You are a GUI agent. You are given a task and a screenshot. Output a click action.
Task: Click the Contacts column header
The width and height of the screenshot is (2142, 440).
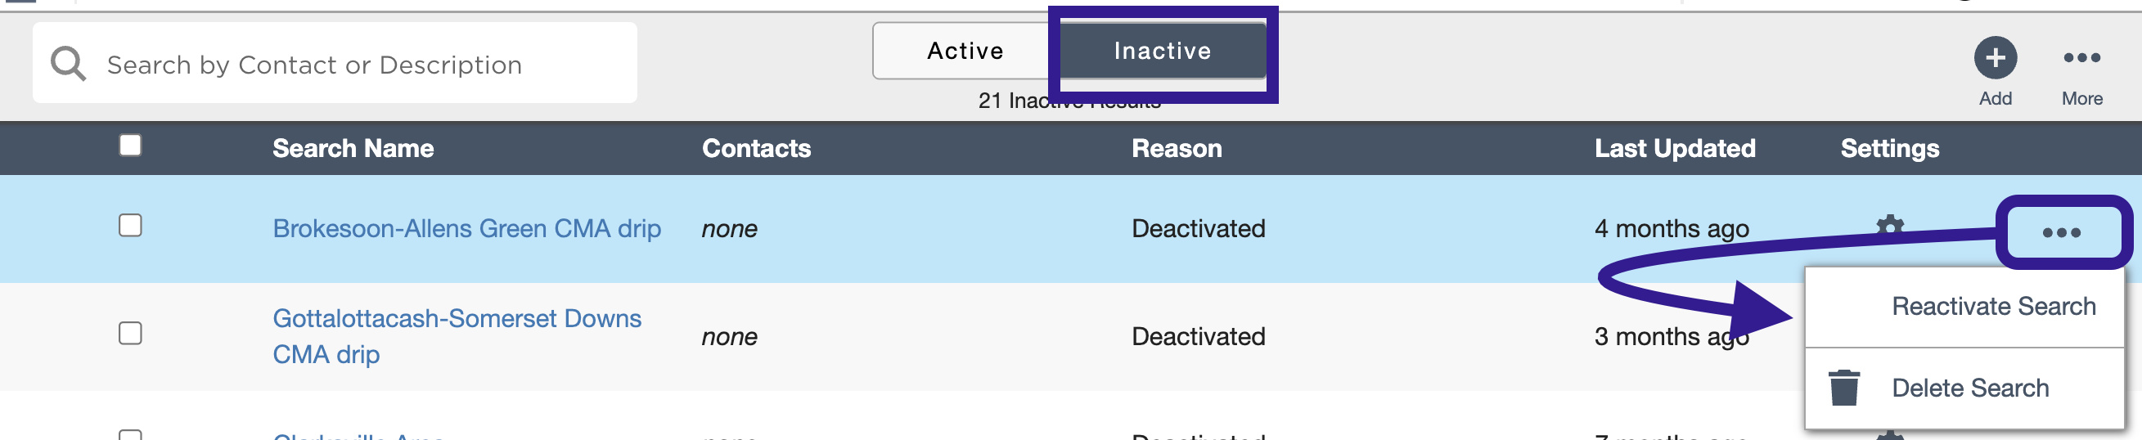pyautogui.click(x=756, y=148)
